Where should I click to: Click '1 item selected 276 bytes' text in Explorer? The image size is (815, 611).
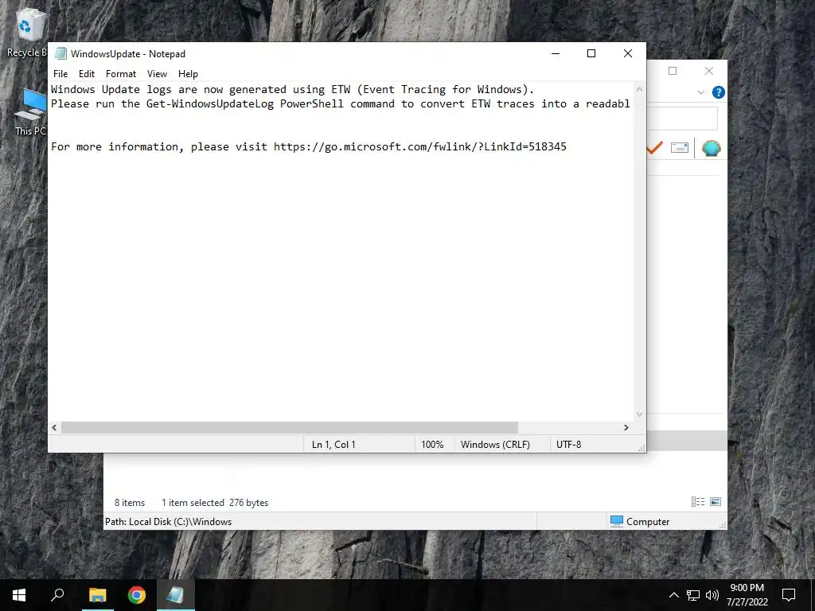[x=215, y=503]
